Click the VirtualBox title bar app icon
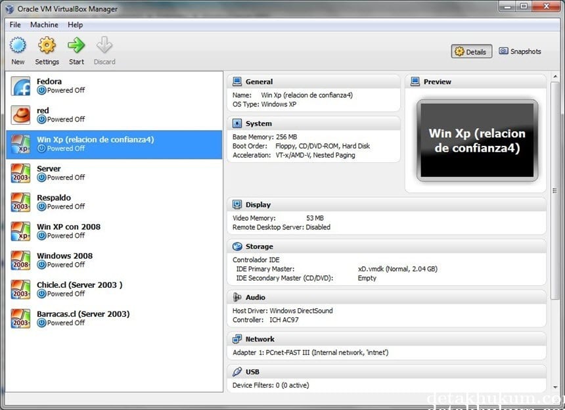 coord(10,9)
